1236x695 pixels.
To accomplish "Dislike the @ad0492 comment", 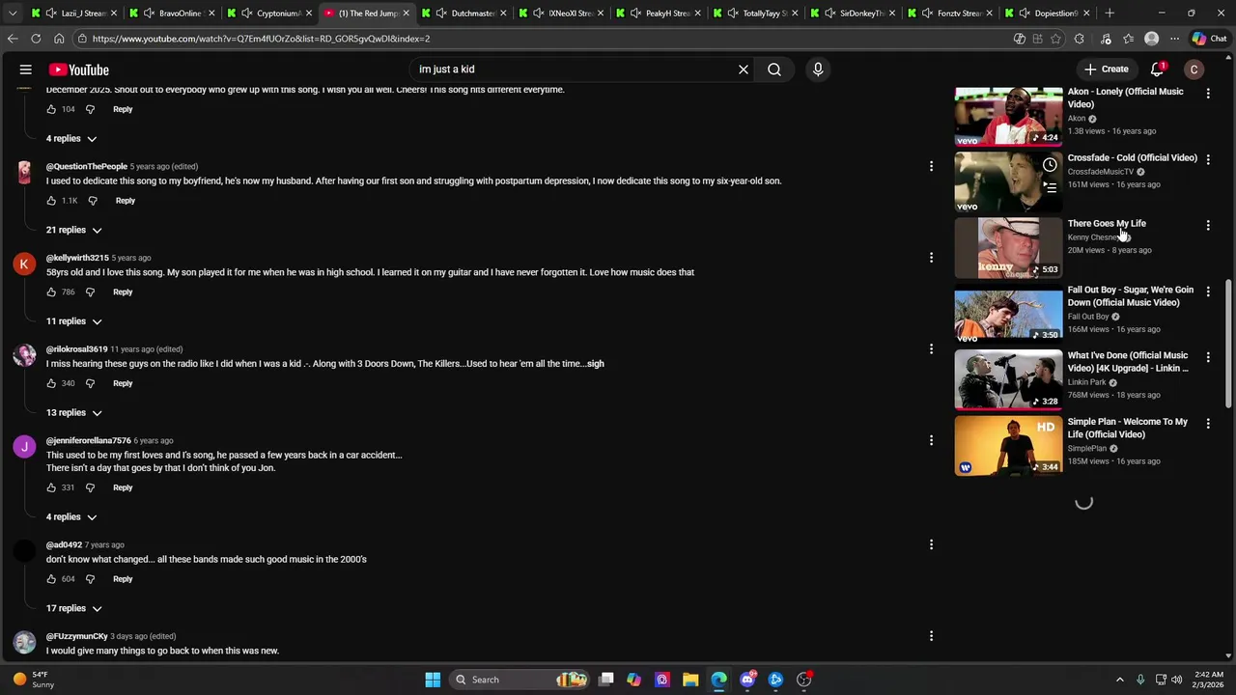I will click(x=90, y=579).
